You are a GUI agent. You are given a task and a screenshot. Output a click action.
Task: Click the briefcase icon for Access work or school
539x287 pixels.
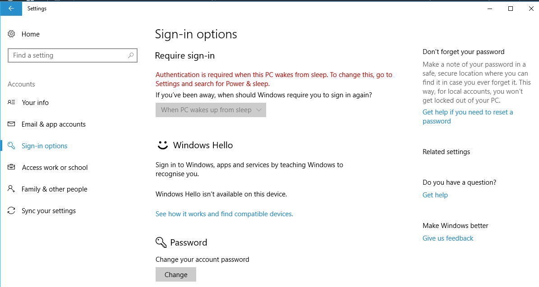point(11,167)
